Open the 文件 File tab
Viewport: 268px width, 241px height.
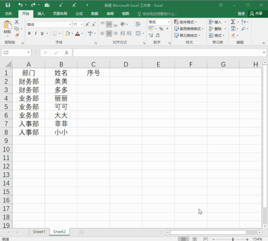coord(8,14)
